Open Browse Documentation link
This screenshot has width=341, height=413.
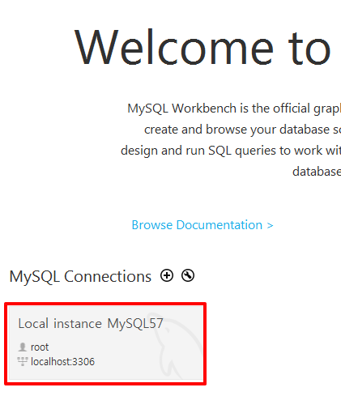[x=202, y=225]
